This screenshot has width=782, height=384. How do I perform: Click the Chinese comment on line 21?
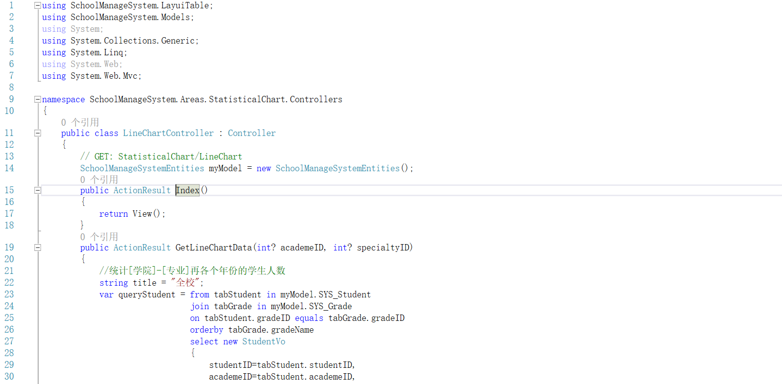[x=192, y=271]
